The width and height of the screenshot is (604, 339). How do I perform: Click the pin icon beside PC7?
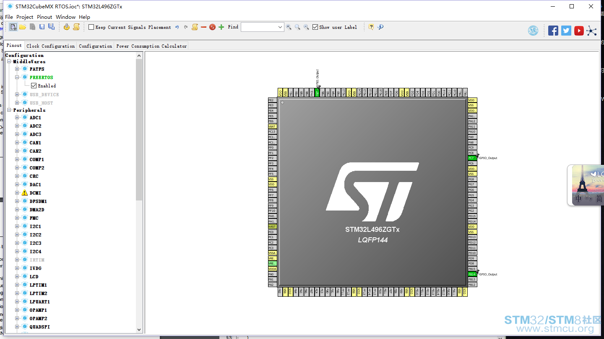(x=477, y=155)
